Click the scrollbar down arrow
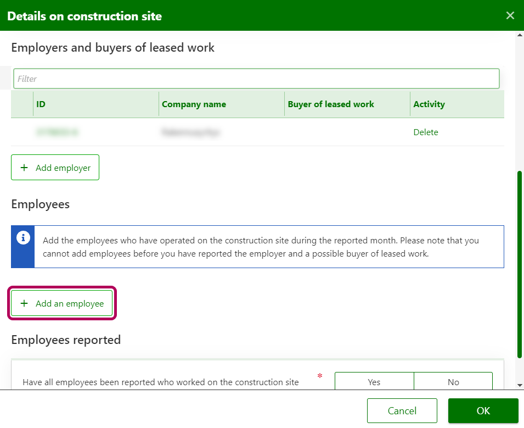Image resolution: width=524 pixels, height=428 pixels. pyautogui.click(x=519, y=385)
